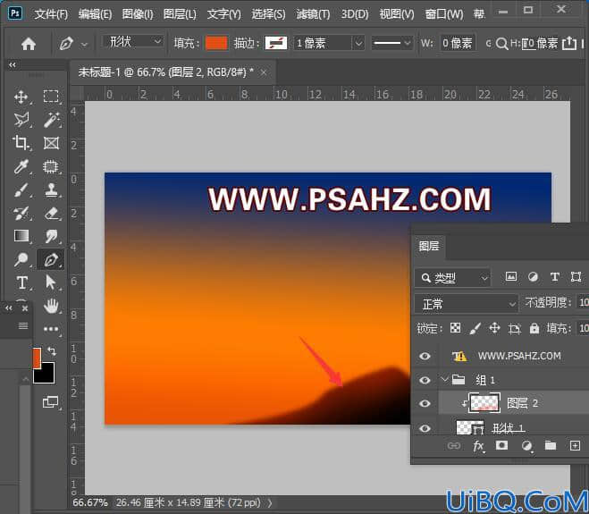Click the search magnifier in options bar
Viewport: 589px width, 514px height.
point(501,44)
